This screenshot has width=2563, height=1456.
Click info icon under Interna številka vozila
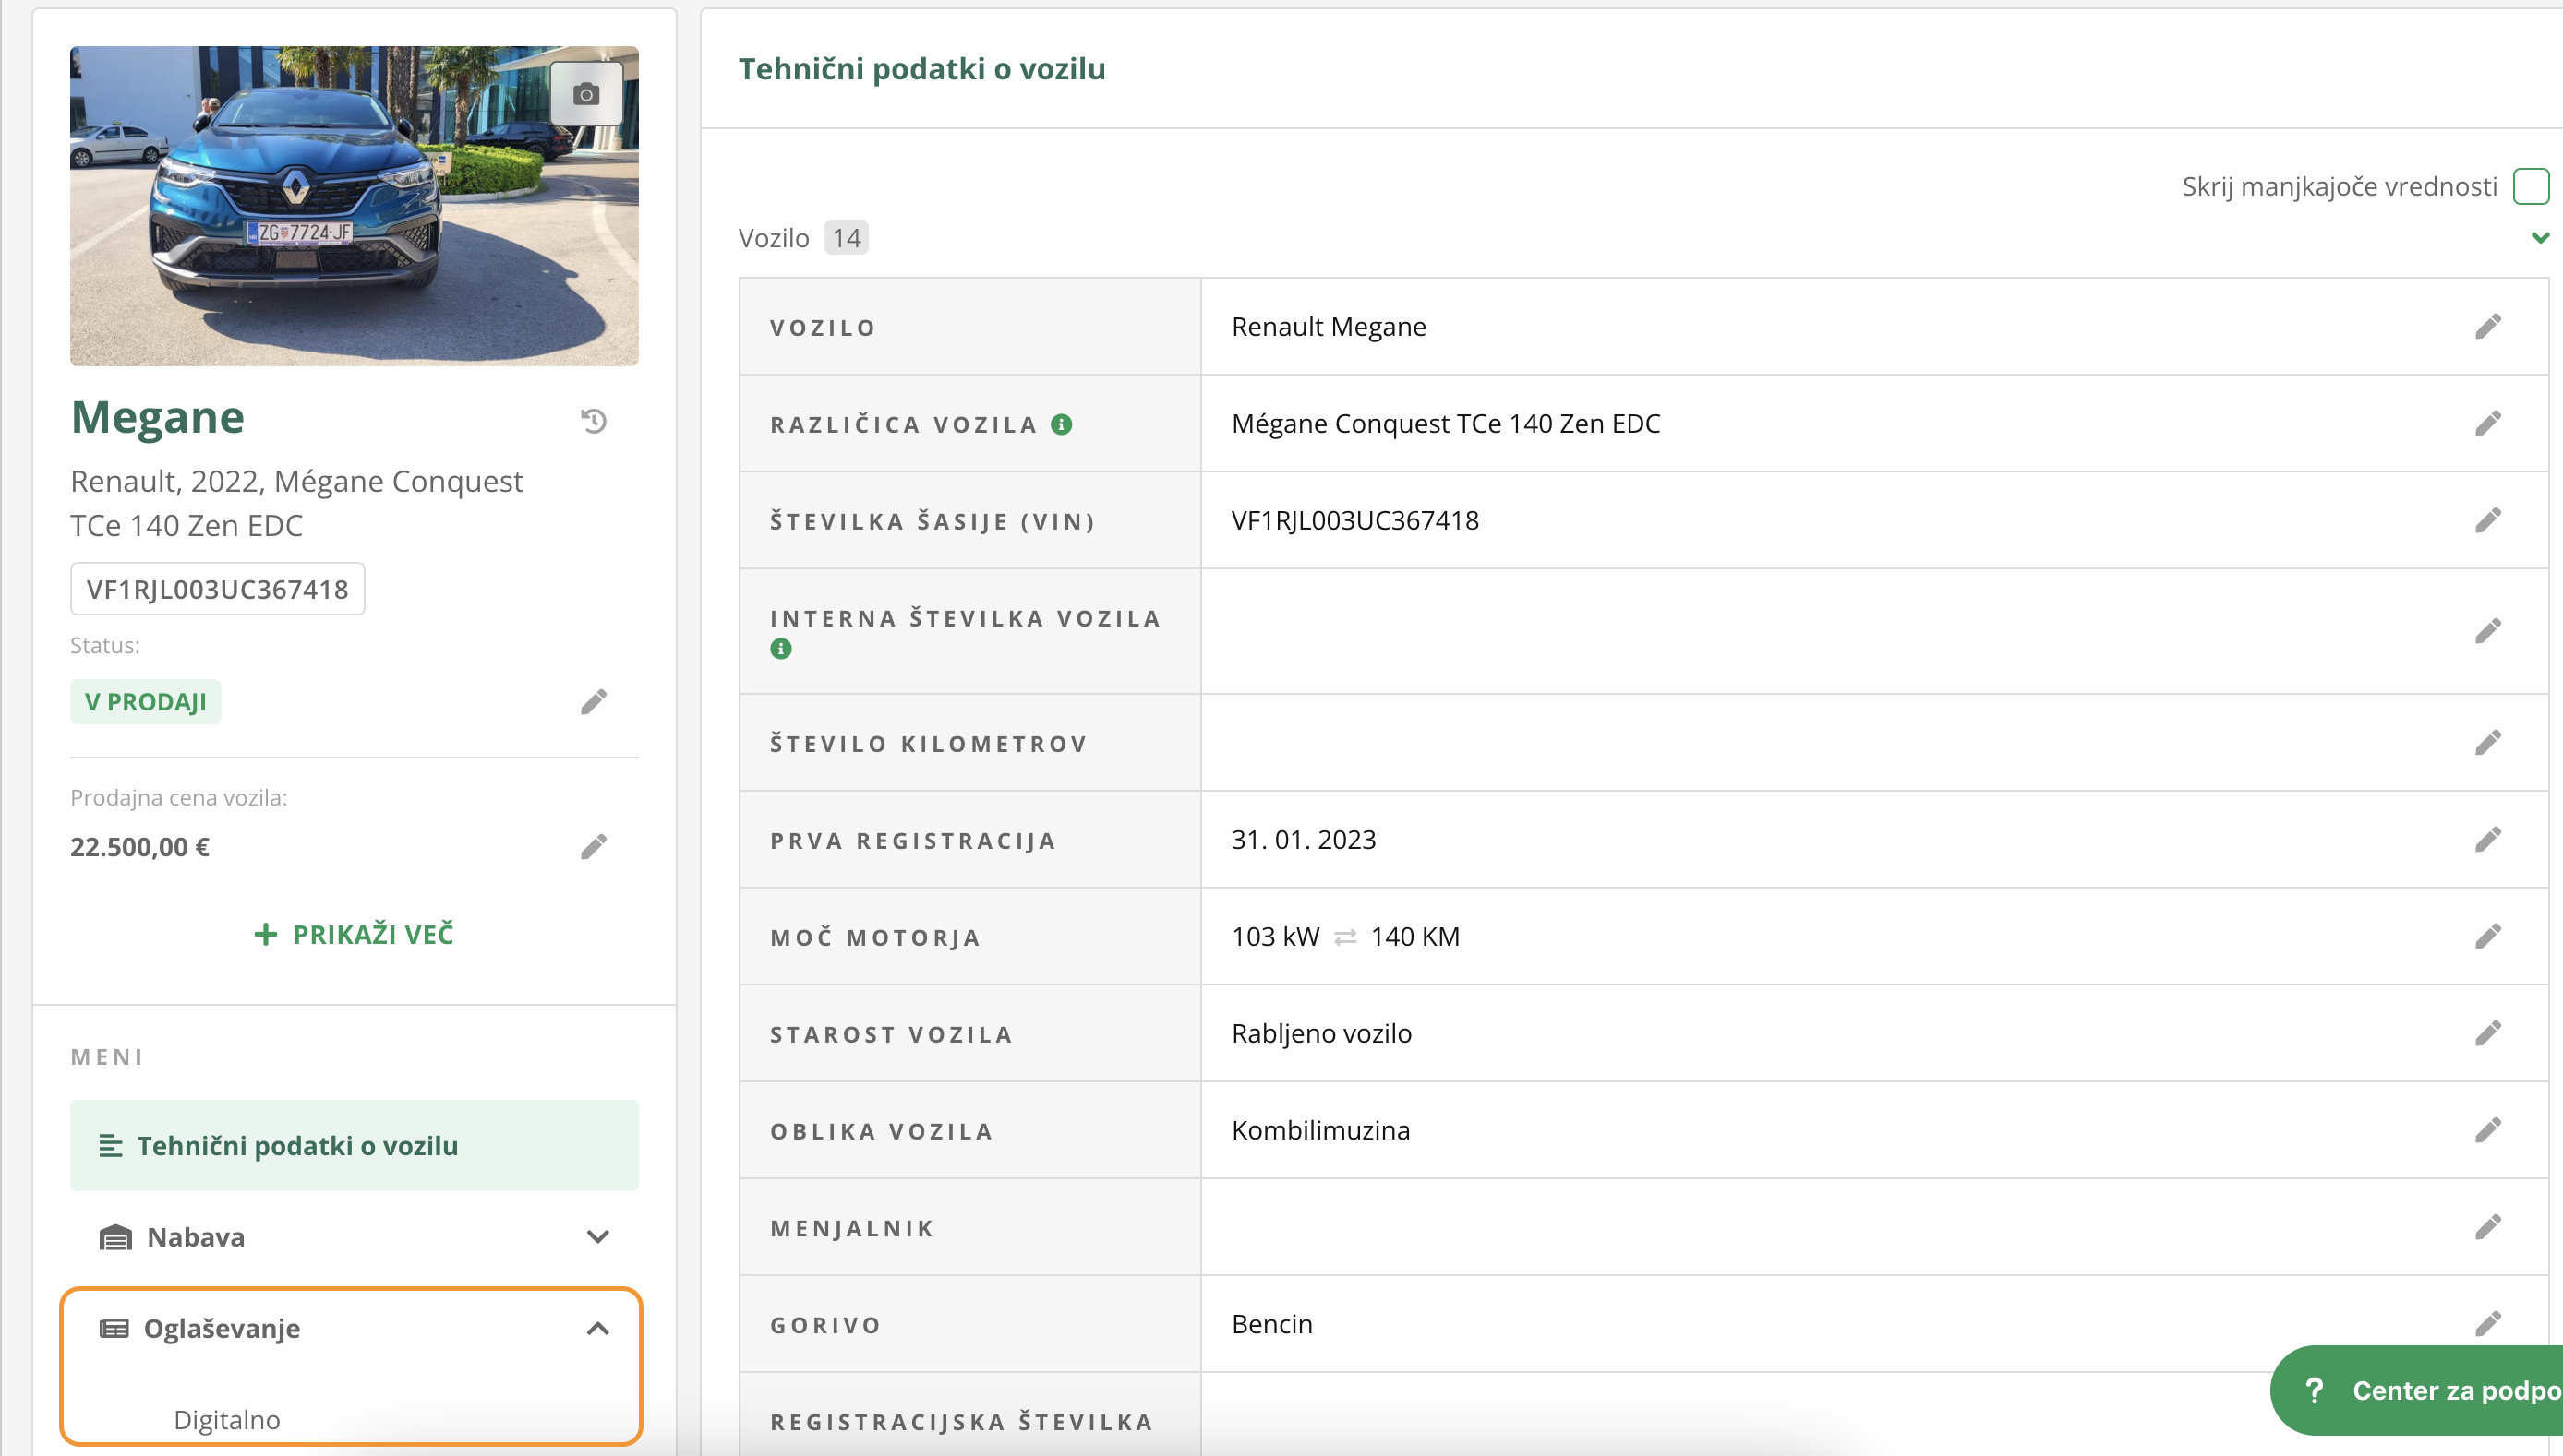point(781,649)
